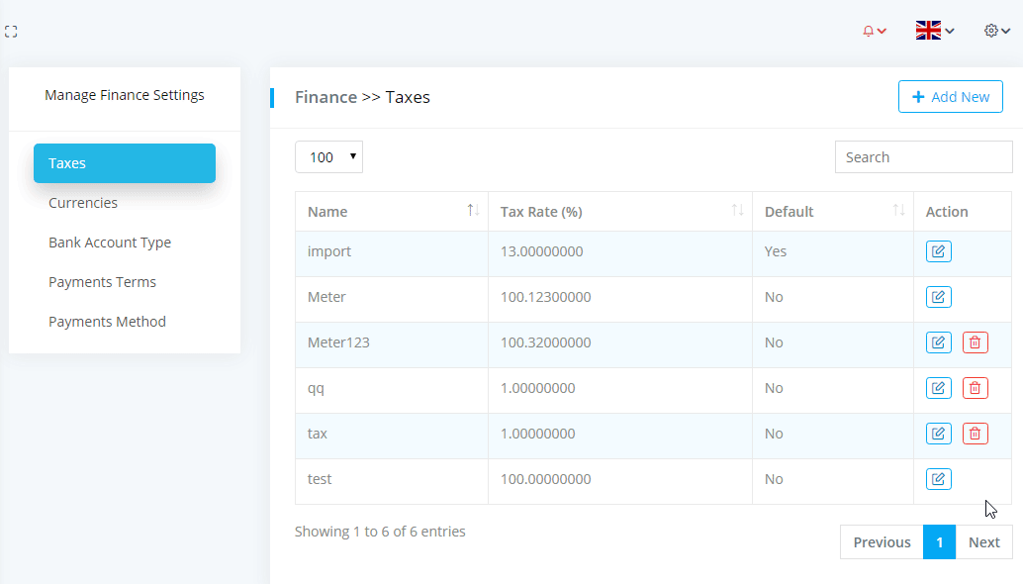Open edit for Meter123 tax

[938, 342]
